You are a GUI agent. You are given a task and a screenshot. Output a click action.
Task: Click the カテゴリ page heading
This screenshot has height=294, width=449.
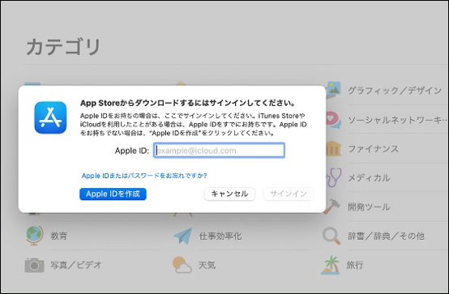coord(63,47)
